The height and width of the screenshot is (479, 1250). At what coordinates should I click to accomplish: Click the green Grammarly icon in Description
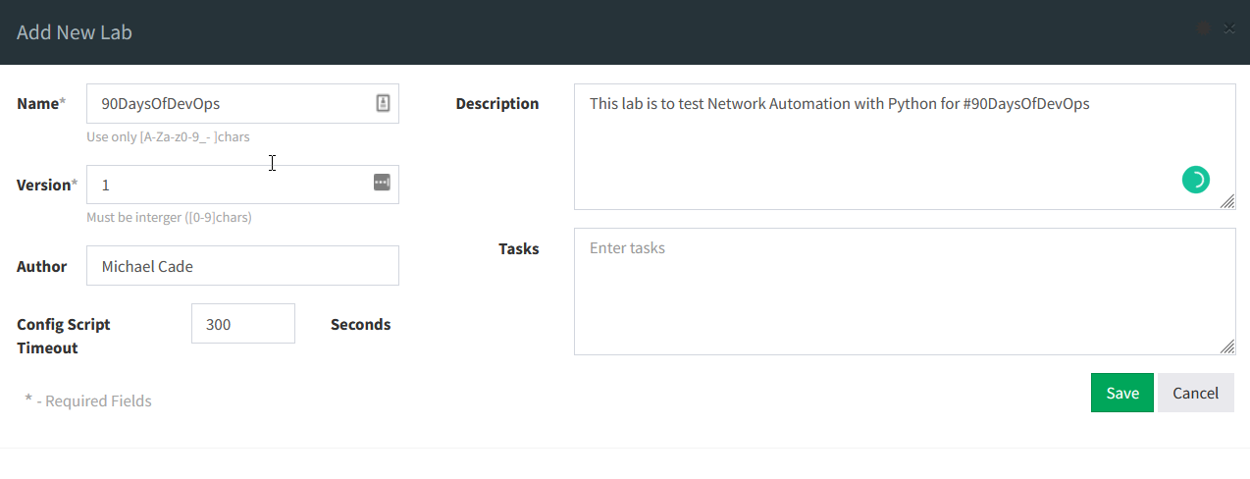coord(1195,180)
